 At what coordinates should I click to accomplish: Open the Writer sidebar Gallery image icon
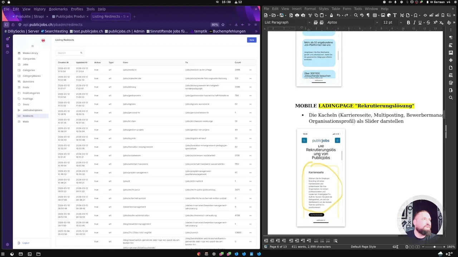tap(451, 53)
